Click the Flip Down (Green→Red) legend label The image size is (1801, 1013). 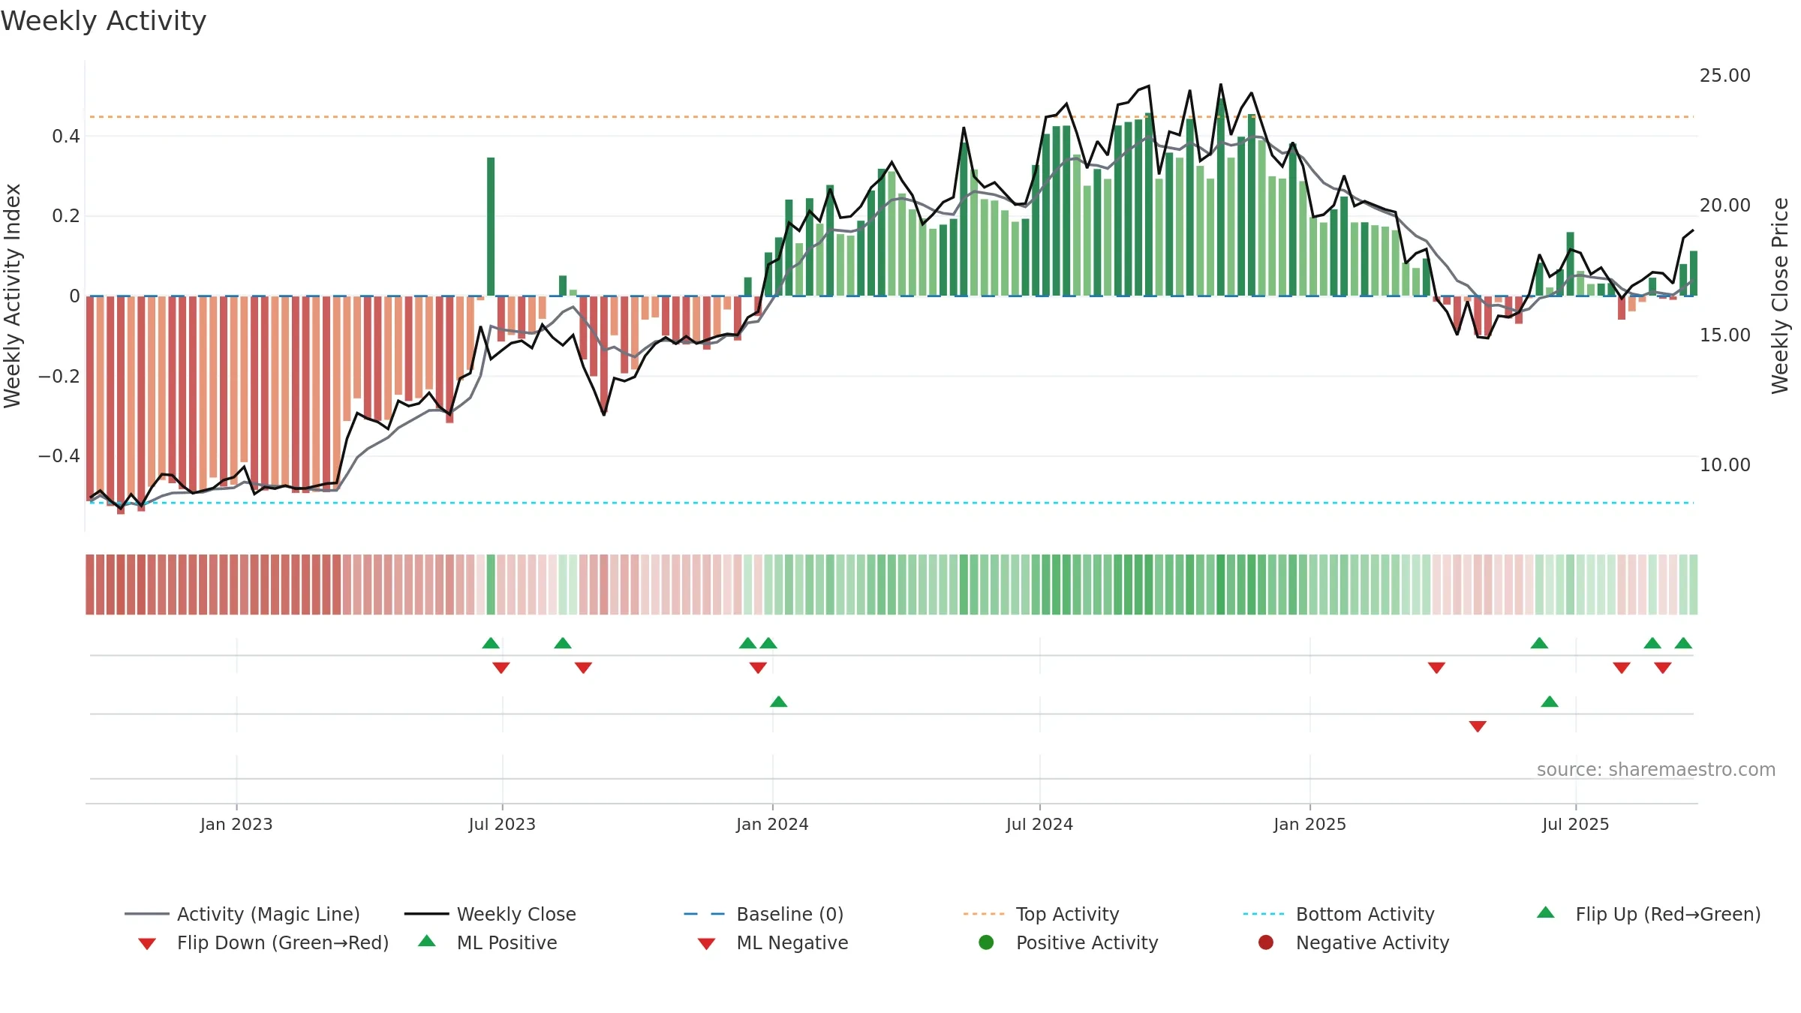(x=283, y=942)
